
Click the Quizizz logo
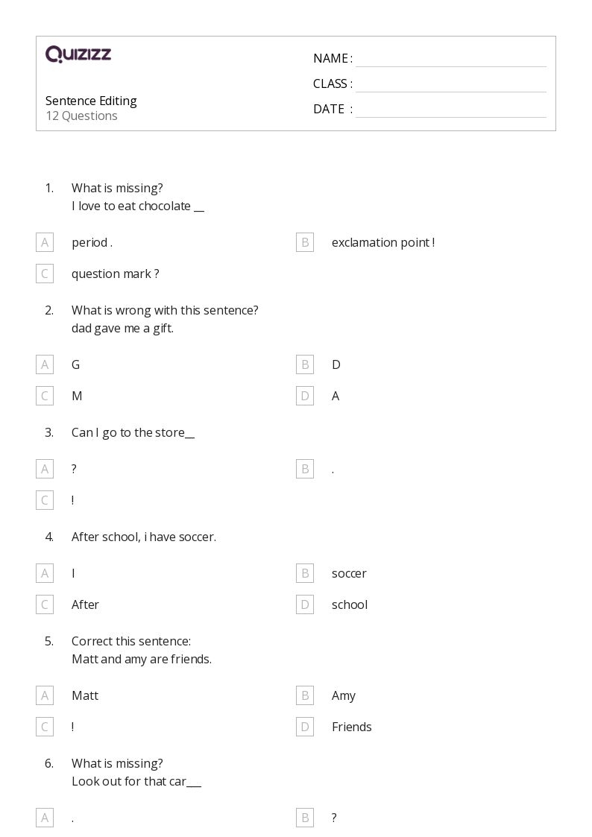78,54
